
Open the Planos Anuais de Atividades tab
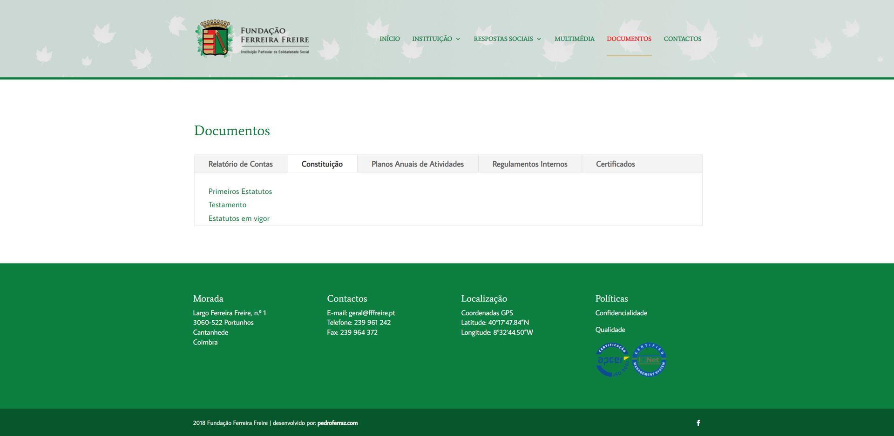[417, 164]
